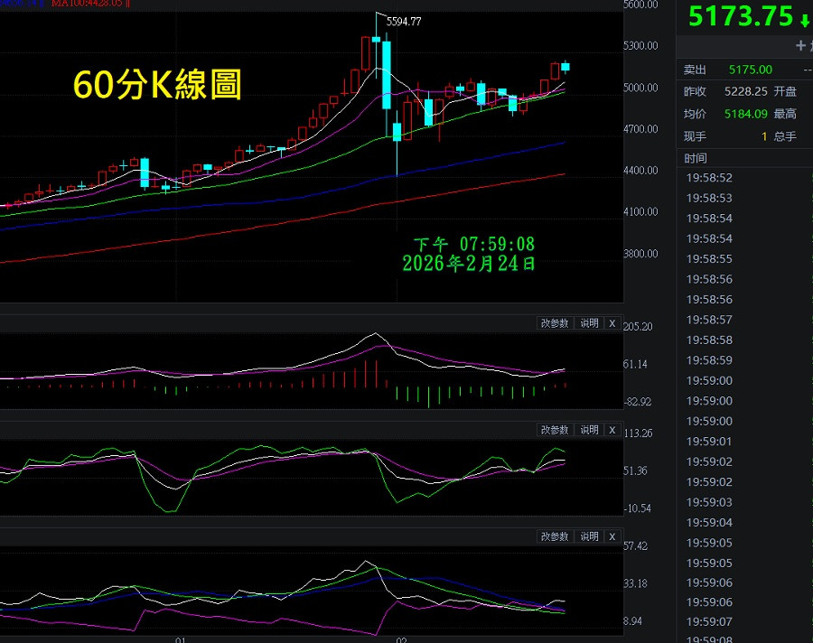Open 说明 for the MACD indicator panel
The height and width of the screenshot is (643, 813).
click(x=589, y=323)
